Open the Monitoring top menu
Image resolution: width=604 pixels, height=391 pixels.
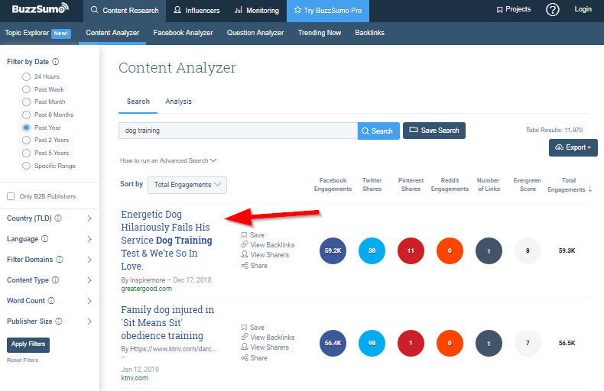point(257,11)
